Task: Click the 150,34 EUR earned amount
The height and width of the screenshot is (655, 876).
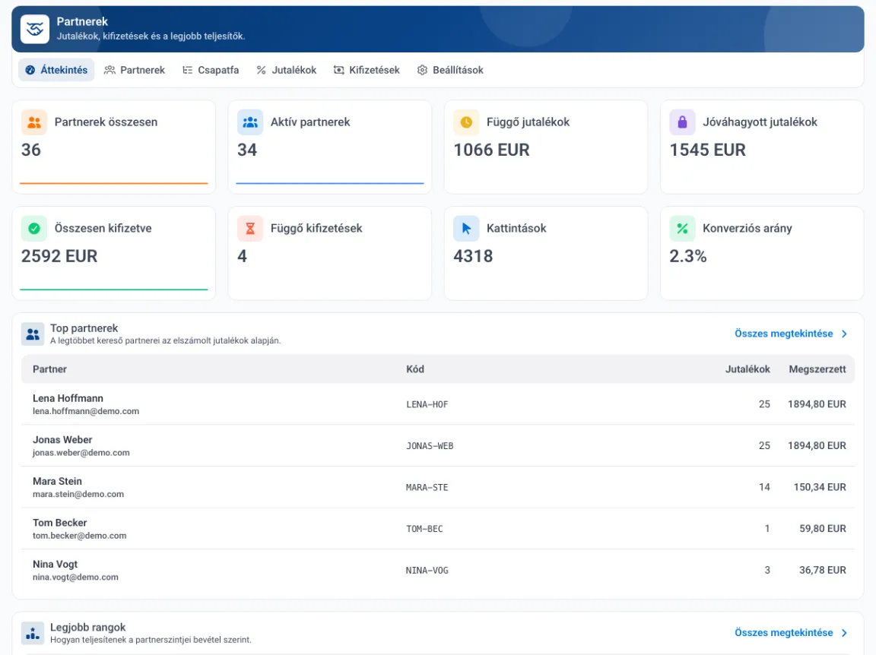Action: coord(820,488)
